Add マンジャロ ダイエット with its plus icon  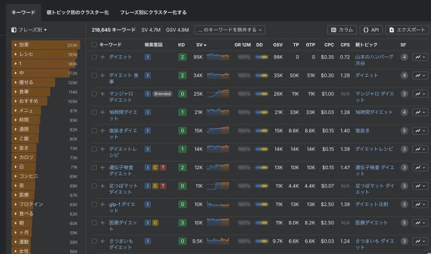click(102, 94)
